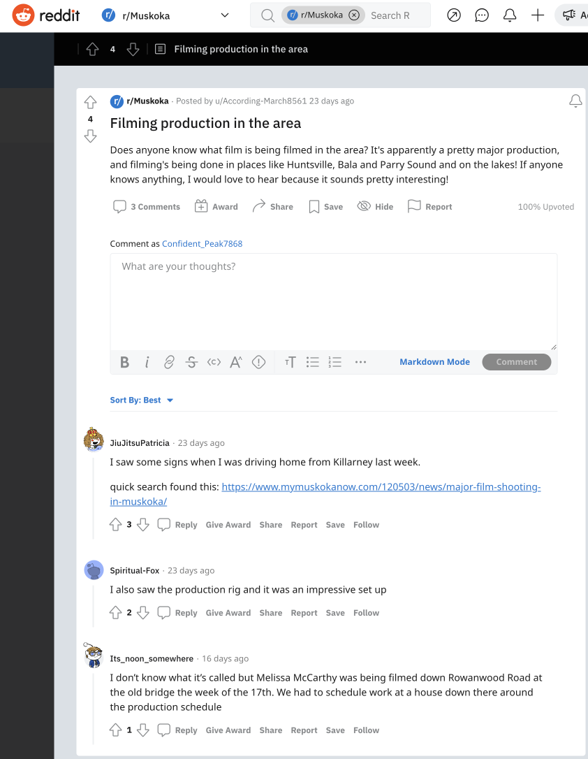The image size is (588, 759).
Task: Click the Reddit logo home icon
Action: click(24, 15)
